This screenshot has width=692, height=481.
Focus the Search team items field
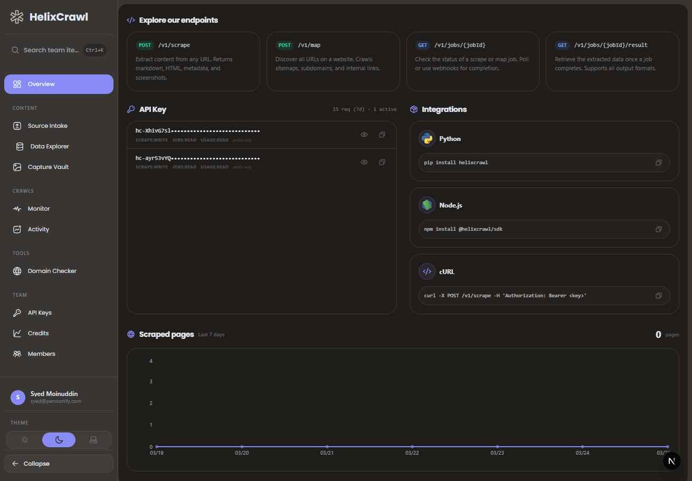pos(59,50)
